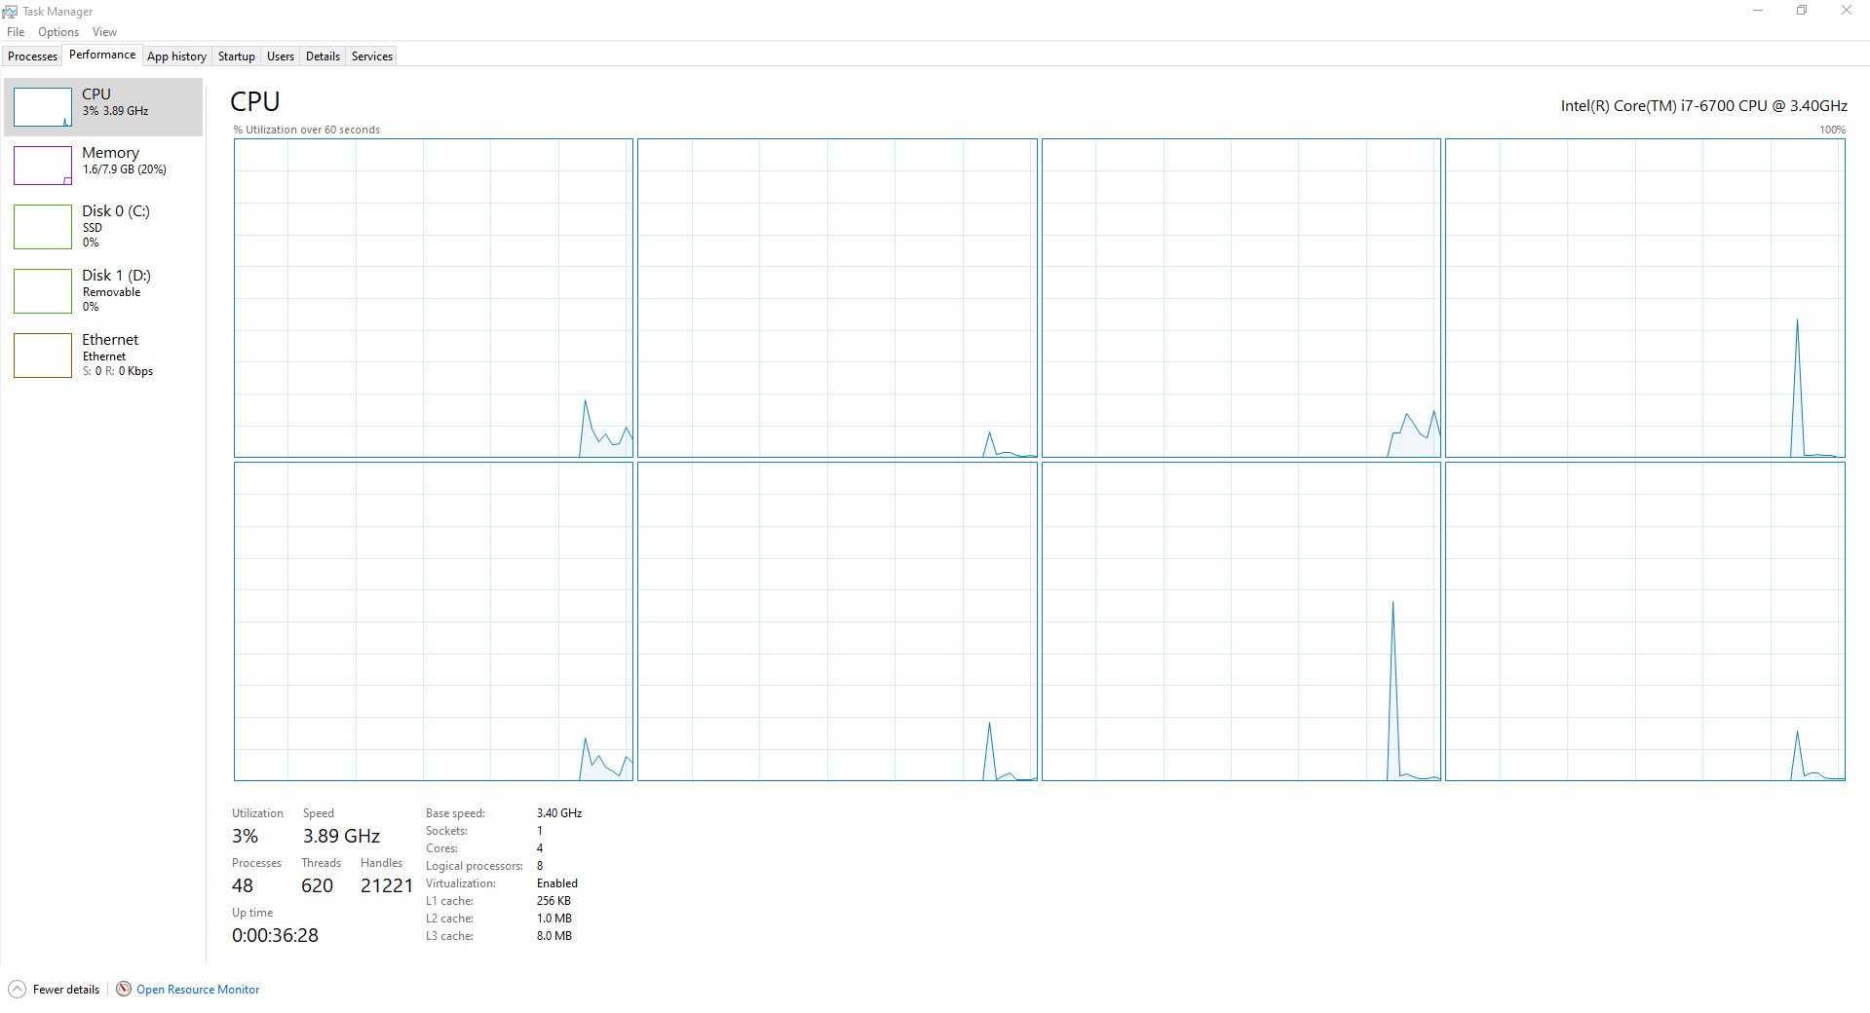Show Disk 1 (D:) Removable performance

tap(103, 291)
